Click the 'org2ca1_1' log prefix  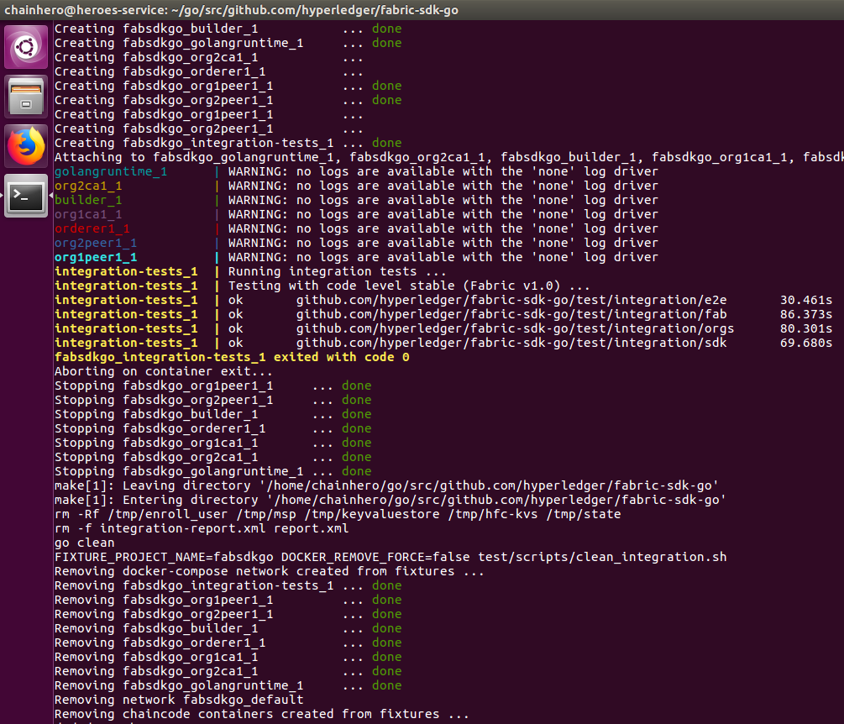click(x=87, y=186)
